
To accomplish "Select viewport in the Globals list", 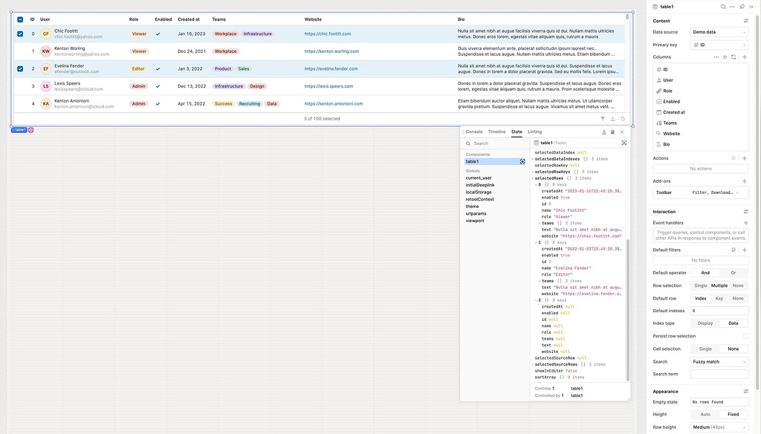I will click(x=475, y=221).
